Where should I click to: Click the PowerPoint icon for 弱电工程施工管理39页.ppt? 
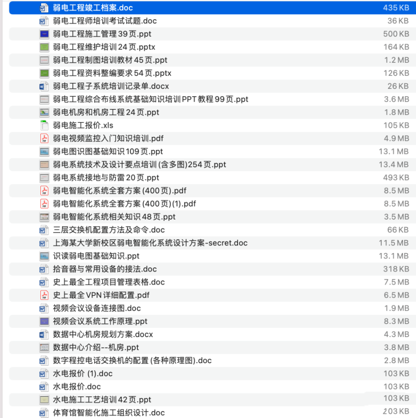[44, 34]
